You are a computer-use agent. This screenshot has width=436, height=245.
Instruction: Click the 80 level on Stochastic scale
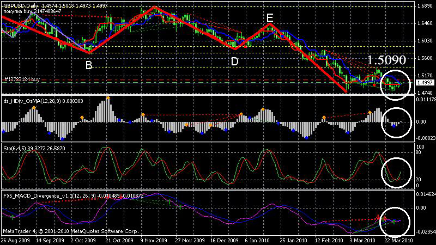(419, 152)
